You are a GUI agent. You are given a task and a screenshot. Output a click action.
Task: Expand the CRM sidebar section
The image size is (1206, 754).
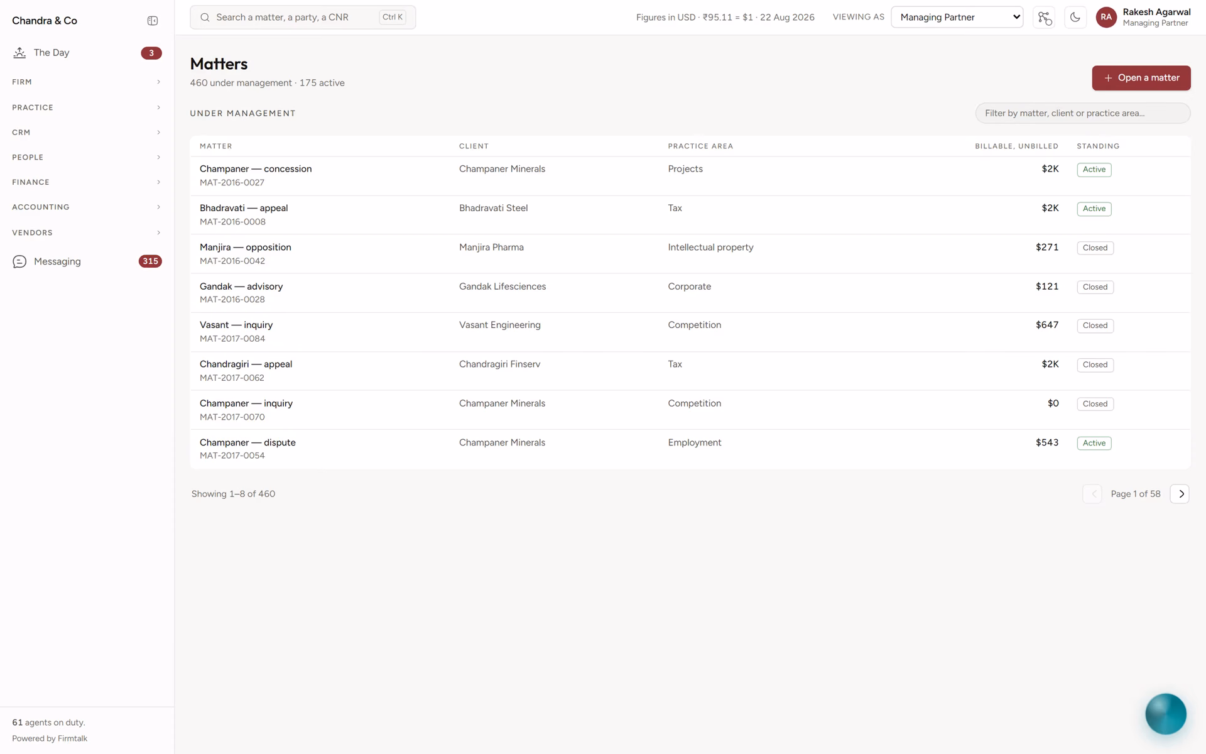87,133
